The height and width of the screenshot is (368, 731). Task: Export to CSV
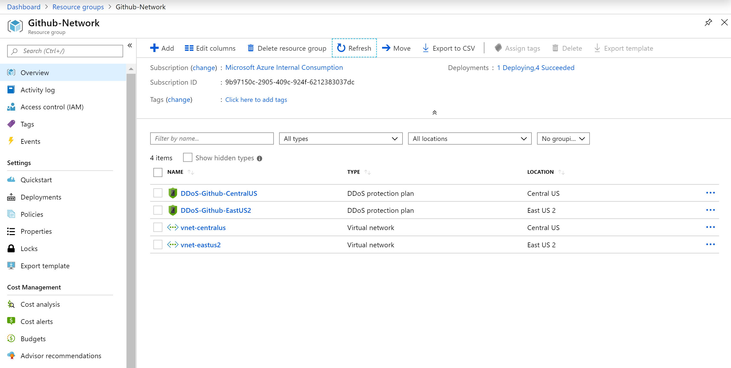[x=449, y=48]
